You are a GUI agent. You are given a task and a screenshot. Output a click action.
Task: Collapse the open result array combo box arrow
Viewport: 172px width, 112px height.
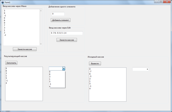click(64, 69)
